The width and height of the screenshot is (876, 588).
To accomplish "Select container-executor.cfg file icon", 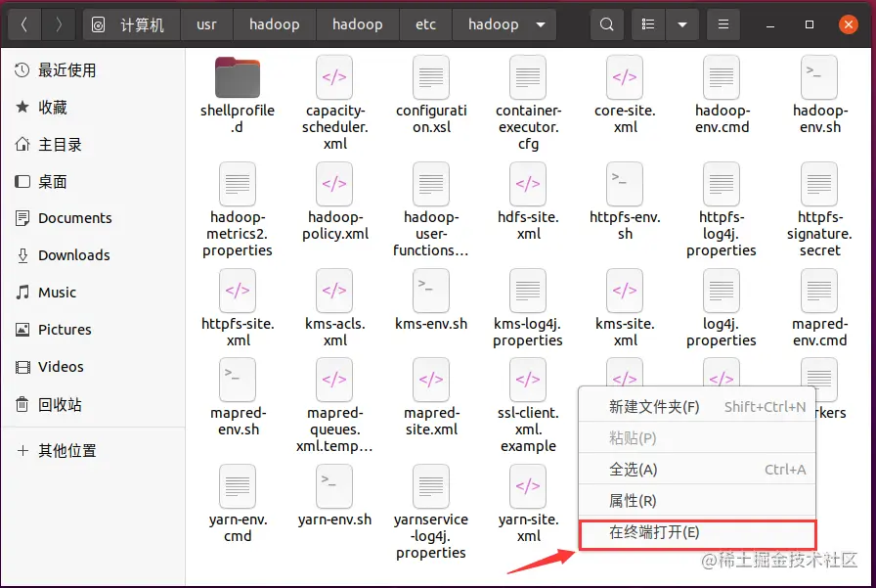I will tap(528, 77).
